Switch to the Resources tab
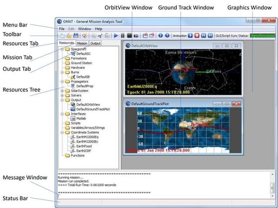This screenshot has height=208, width=278. point(67,43)
